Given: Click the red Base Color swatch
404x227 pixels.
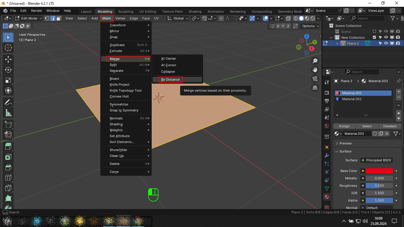Looking at the screenshot, I should [x=379, y=171].
